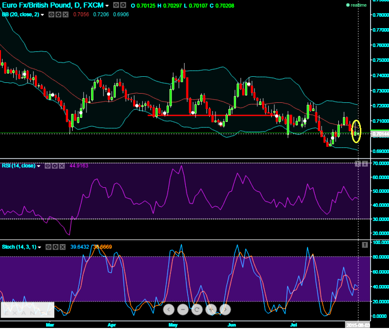Click RSI 70.0000 axis label
Viewport: 389px width, 329px height.
[x=381, y=163]
